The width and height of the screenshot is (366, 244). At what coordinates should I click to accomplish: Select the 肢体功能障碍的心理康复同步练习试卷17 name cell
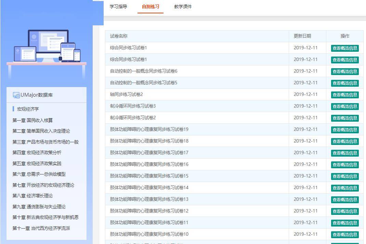(197, 153)
